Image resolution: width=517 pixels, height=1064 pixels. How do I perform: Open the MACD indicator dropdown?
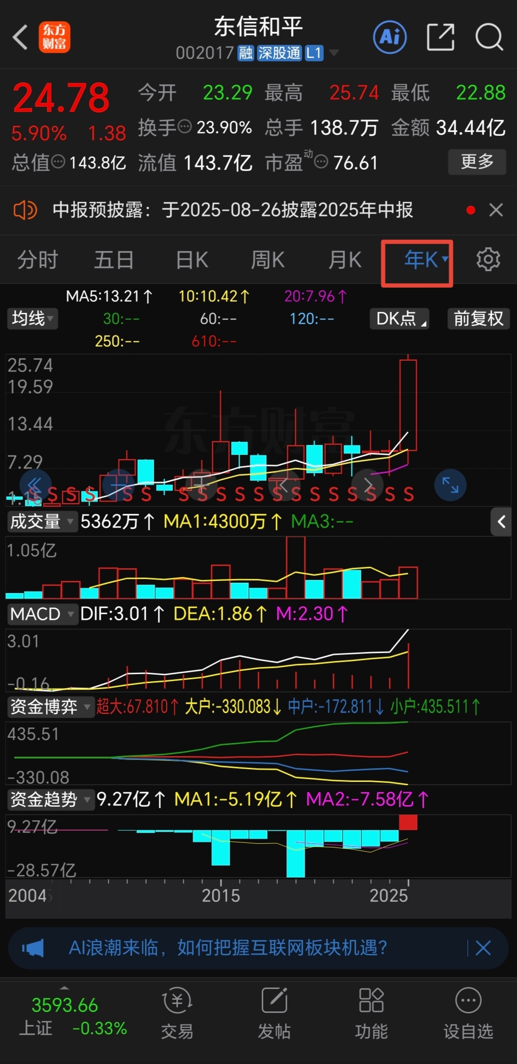[x=42, y=614]
